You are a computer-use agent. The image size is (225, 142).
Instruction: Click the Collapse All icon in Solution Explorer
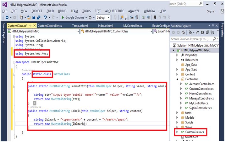tap(207, 33)
